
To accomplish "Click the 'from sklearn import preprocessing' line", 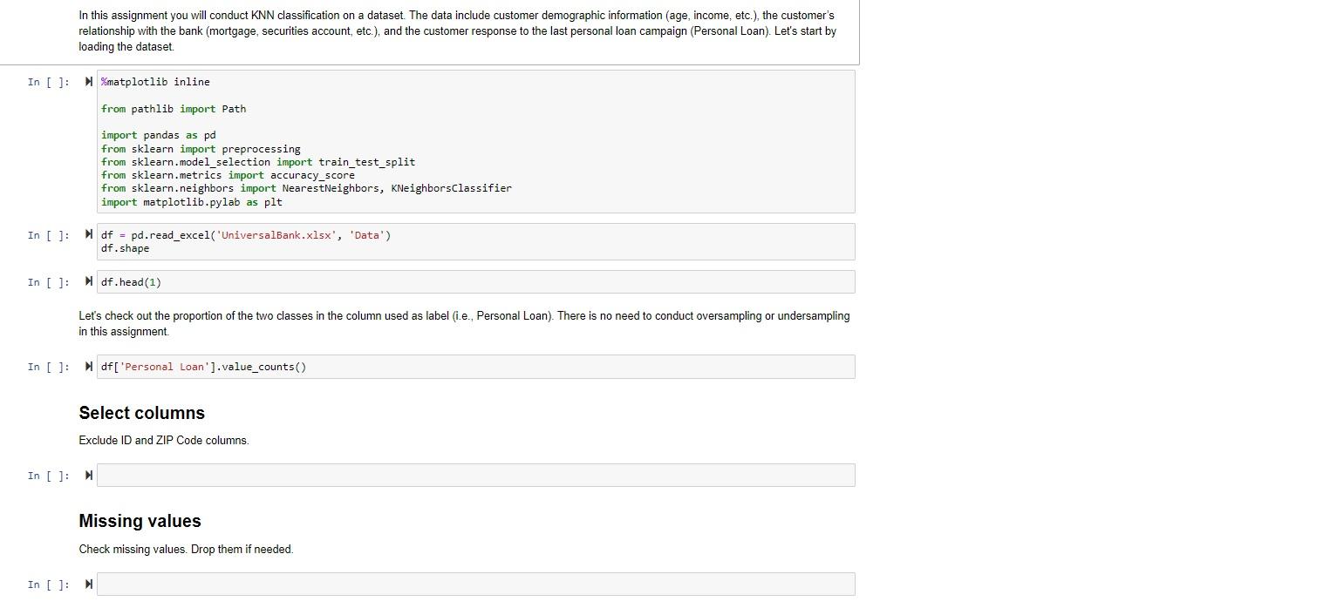I will [x=201, y=149].
